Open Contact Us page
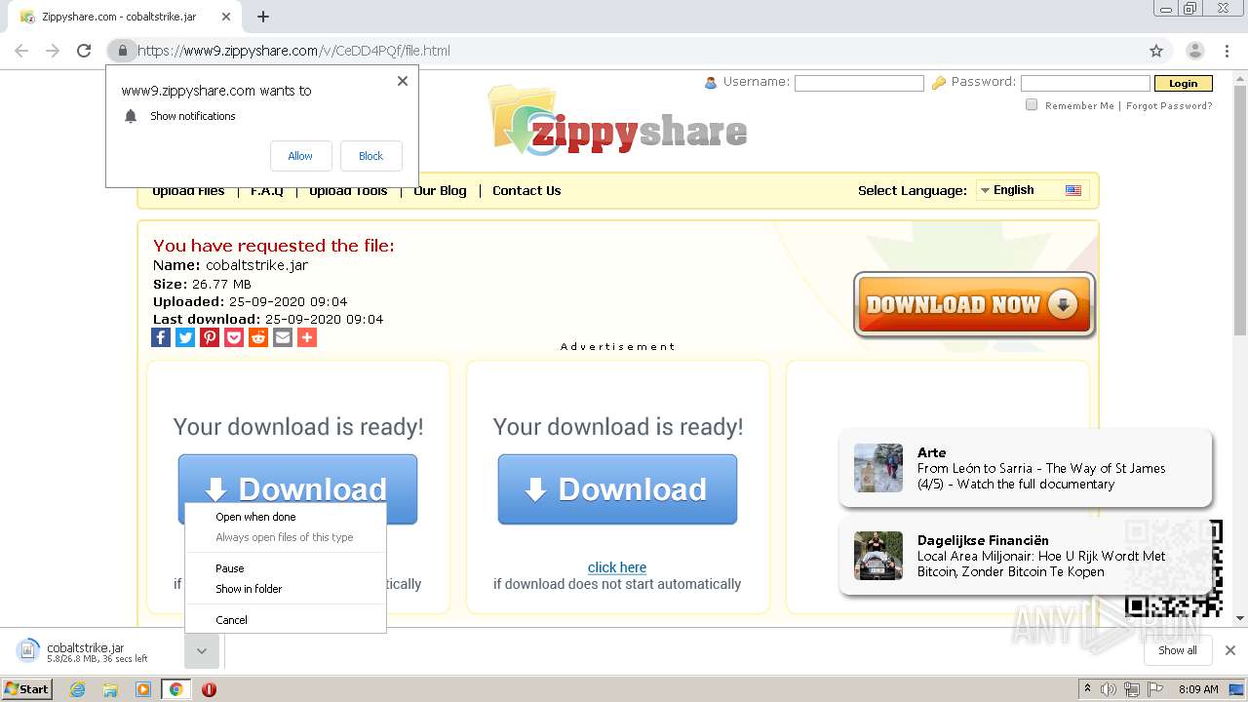Image resolution: width=1248 pixels, height=702 pixels. point(526,191)
